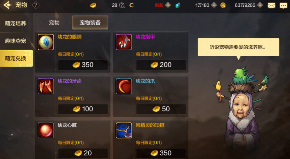Select 萌宠兑换 in the sidebar

click(x=16, y=58)
